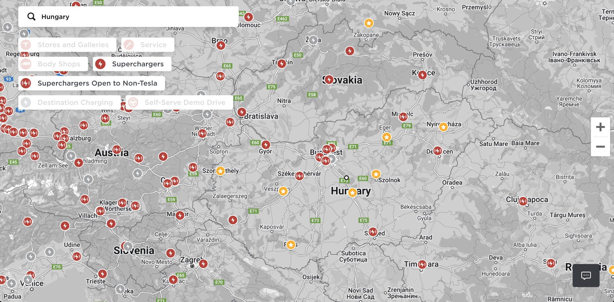Select the star pin near Zakopane

click(369, 23)
